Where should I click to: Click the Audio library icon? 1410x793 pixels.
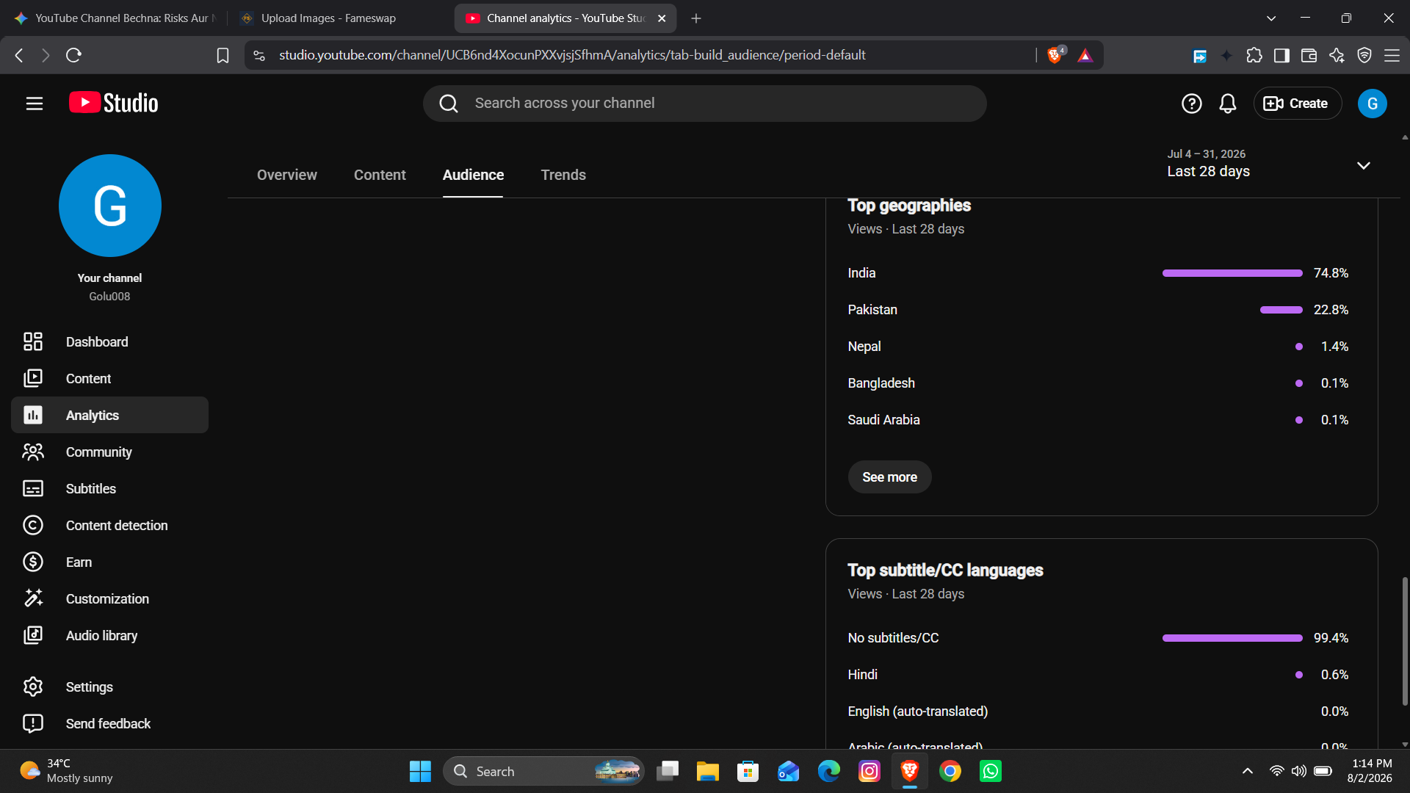coord(33,635)
